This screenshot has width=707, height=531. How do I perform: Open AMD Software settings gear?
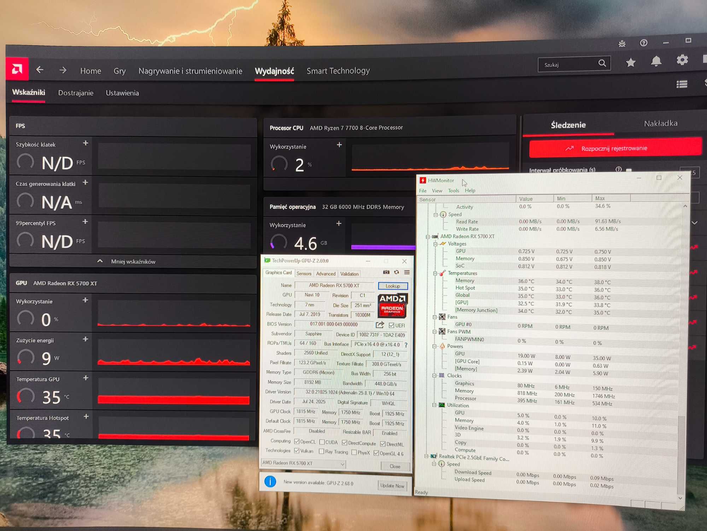coord(682,60)
